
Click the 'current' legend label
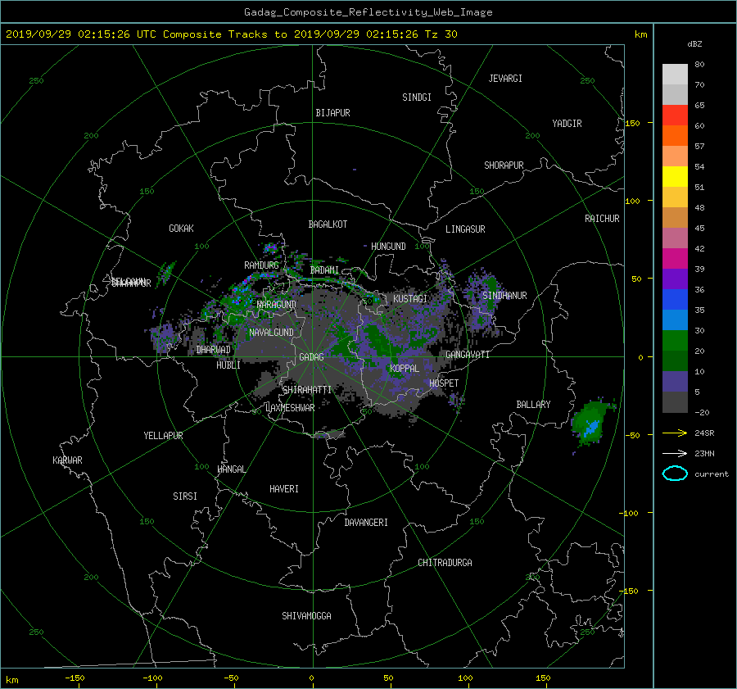point(712,474)
